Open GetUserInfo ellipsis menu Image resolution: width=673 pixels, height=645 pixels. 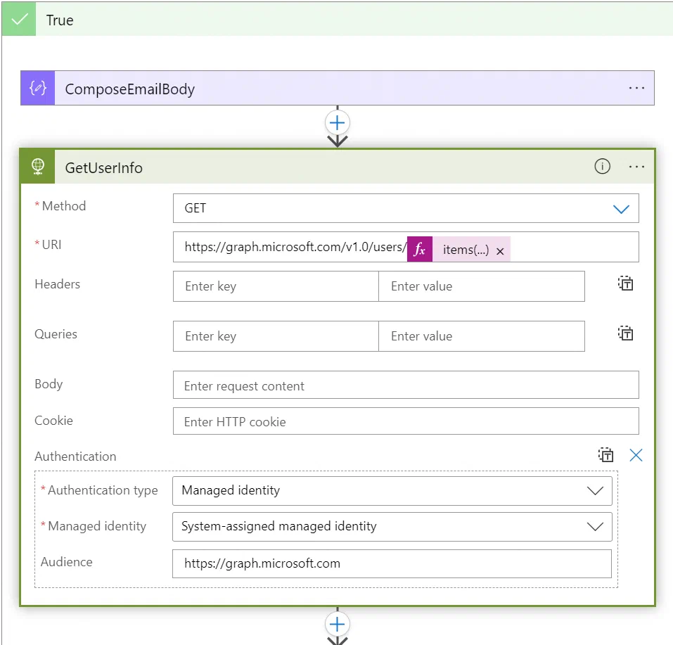636,167
